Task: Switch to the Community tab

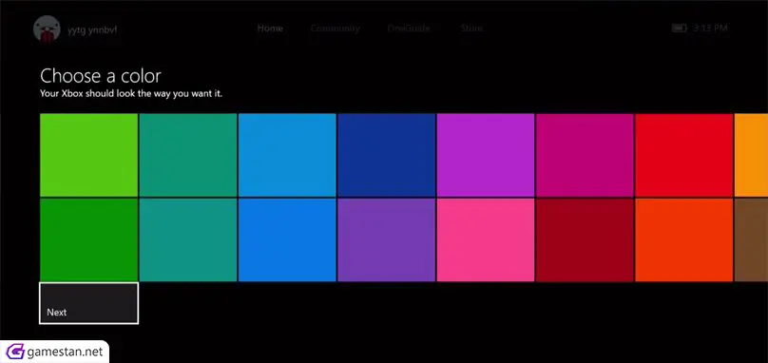Action: pyautogui.click(x=335, y=29)
